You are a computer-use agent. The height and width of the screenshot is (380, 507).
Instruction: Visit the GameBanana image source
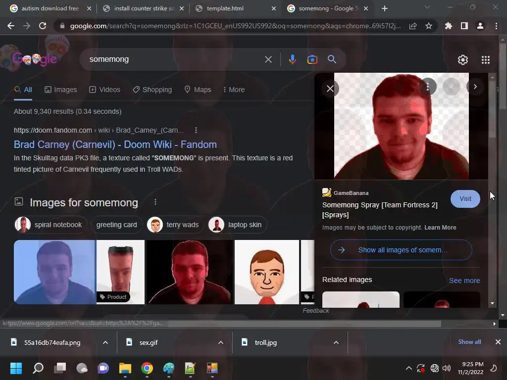point(465,199)
